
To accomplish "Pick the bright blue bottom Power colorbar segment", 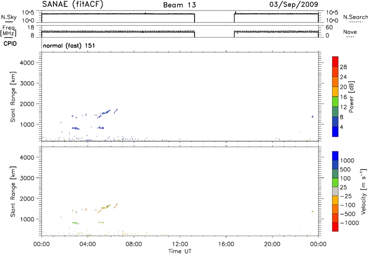I will (335, 132).
